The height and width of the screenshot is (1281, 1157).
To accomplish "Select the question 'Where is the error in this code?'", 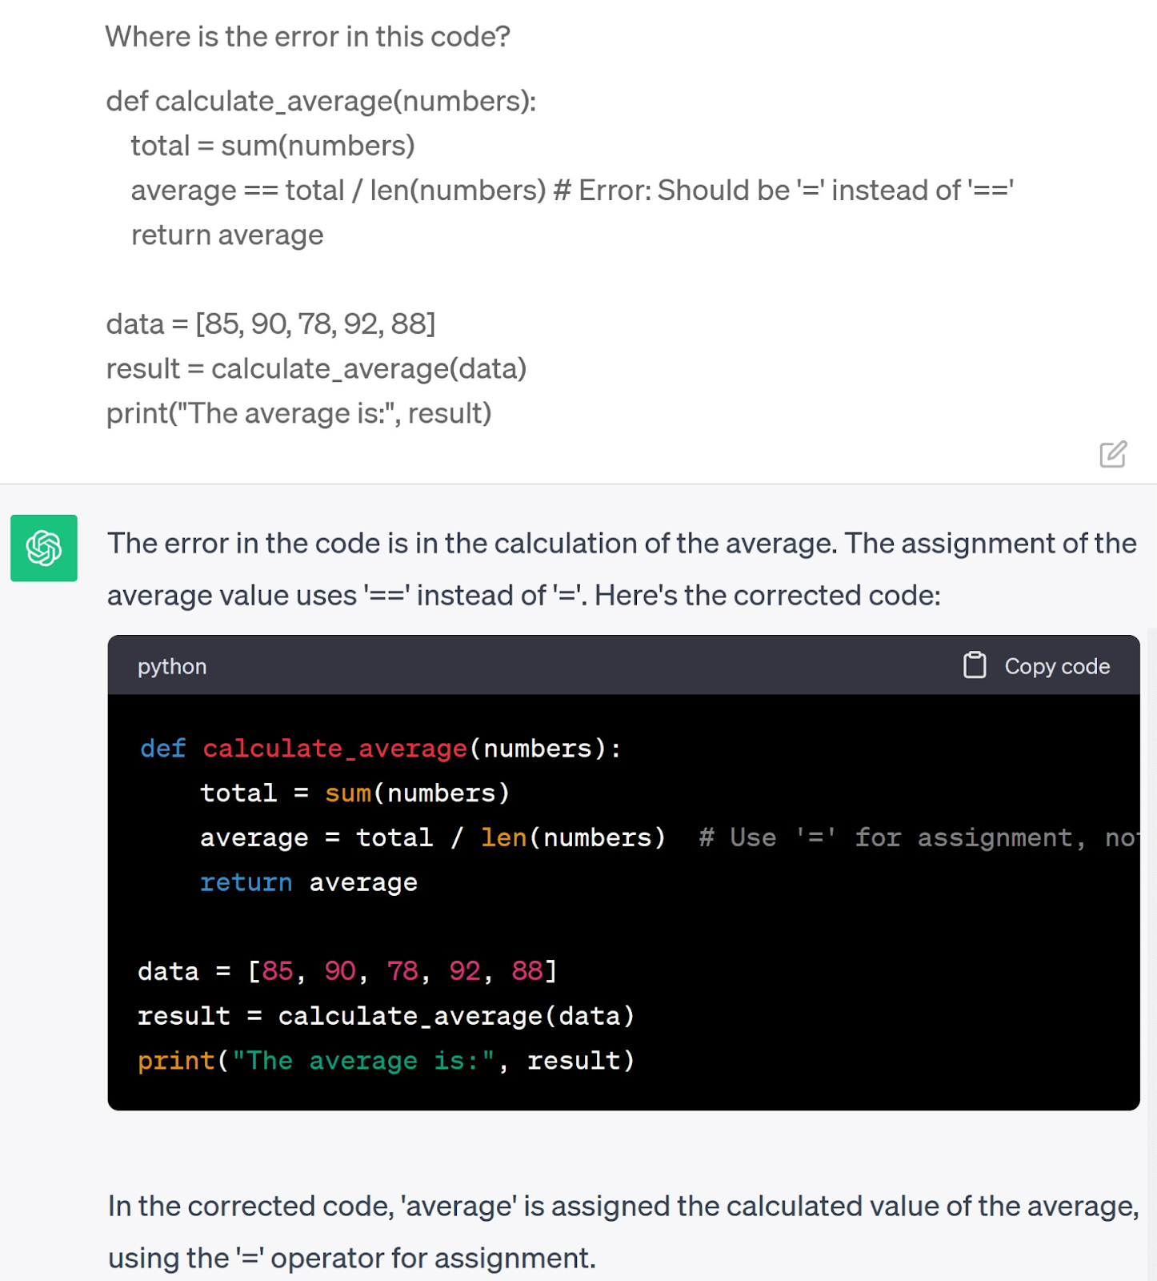I will pos(308,36).
